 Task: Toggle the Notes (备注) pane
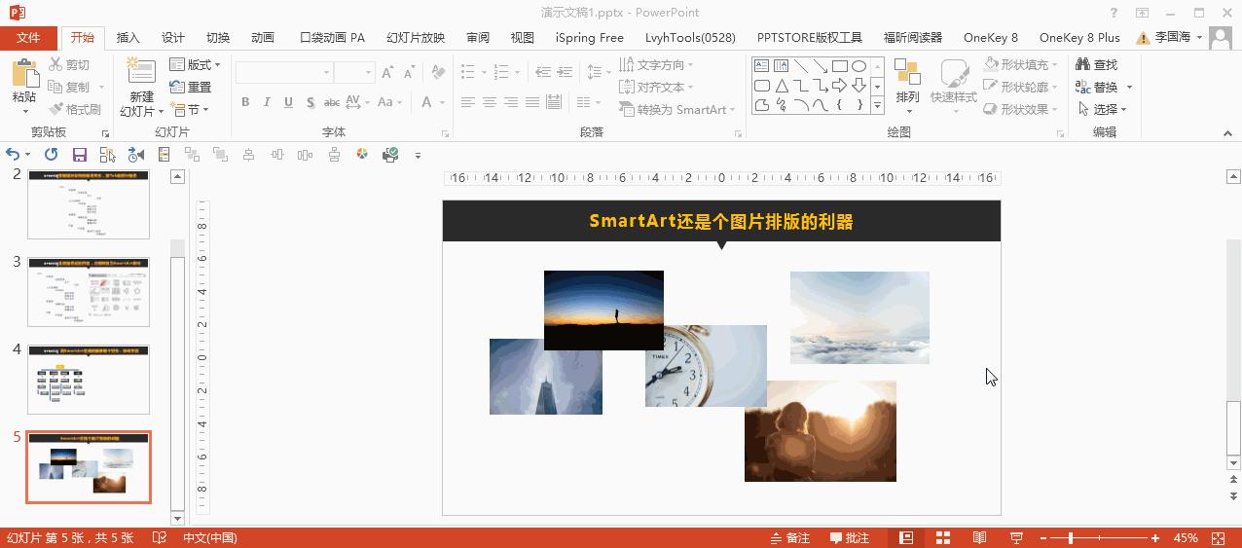pyautogui.click(x=789, y=537)
